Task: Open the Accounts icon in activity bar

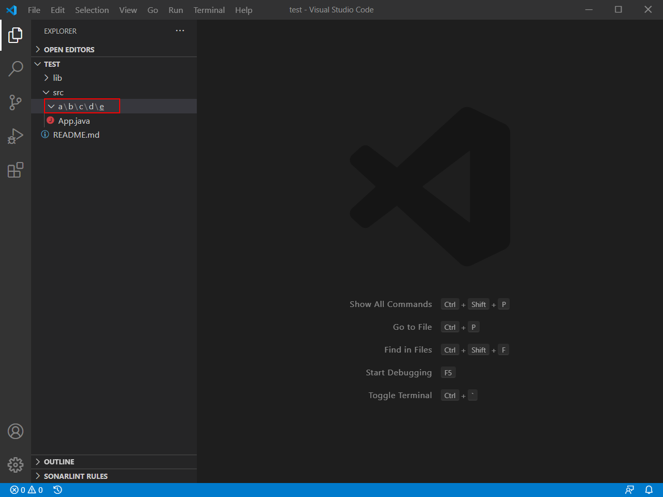Action: click(x=16, y=431)
